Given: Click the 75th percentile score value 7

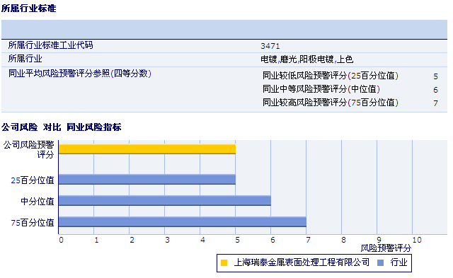Looking at the screenshot, I should click(436, 103).
